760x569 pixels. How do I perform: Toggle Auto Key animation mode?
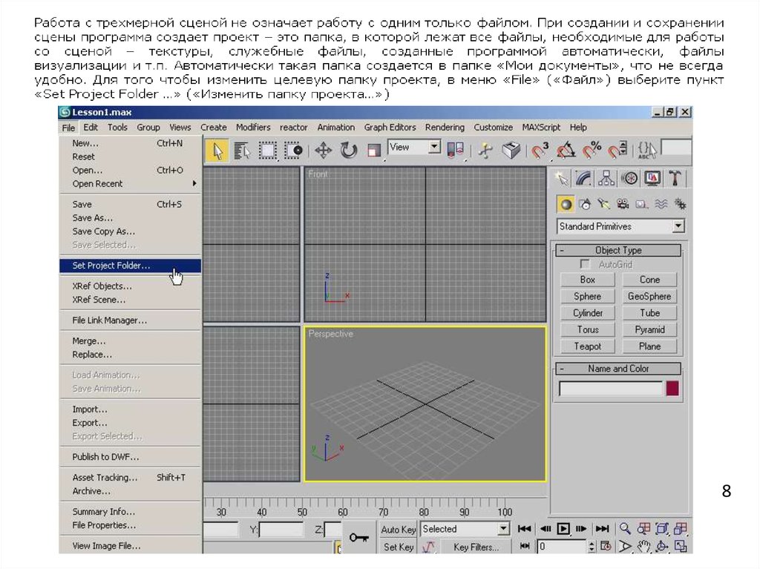(x=399, y=530)
